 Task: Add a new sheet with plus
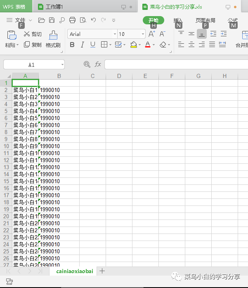[102, 271]
